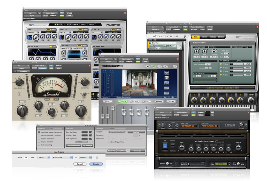Open the Enhanced Resolution analysis dropdown

coord(117,132)
